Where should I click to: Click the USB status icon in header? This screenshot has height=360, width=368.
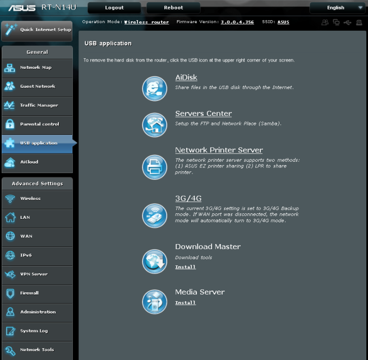coord(347,22)
